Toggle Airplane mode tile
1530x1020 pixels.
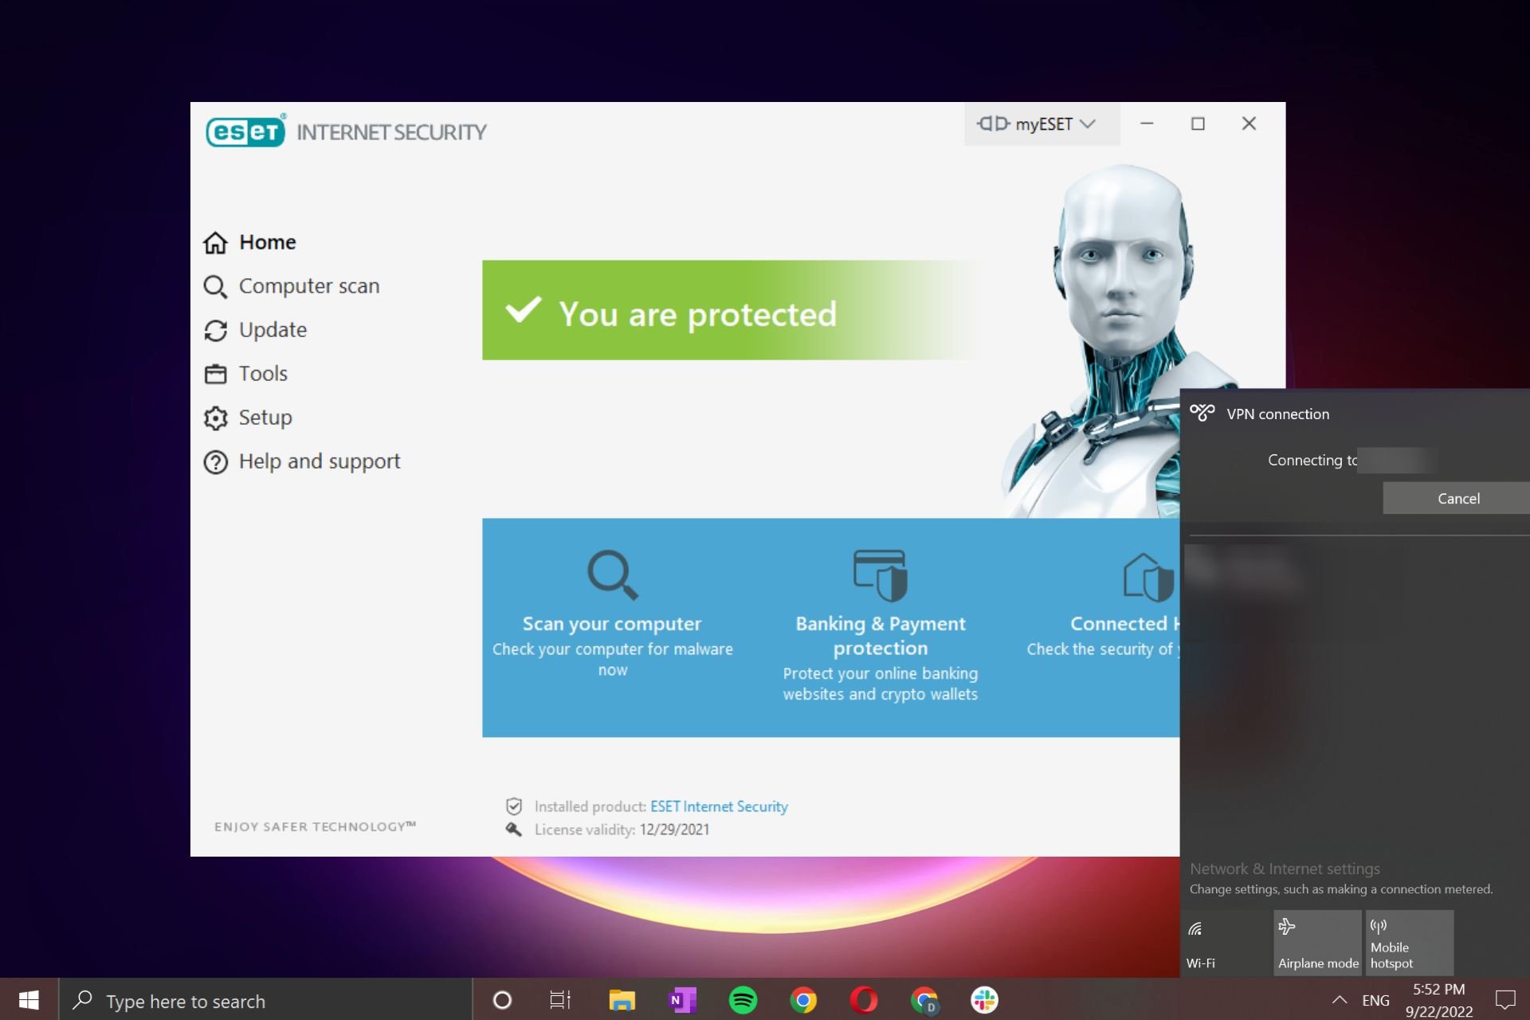click(x=1317, y=943)
